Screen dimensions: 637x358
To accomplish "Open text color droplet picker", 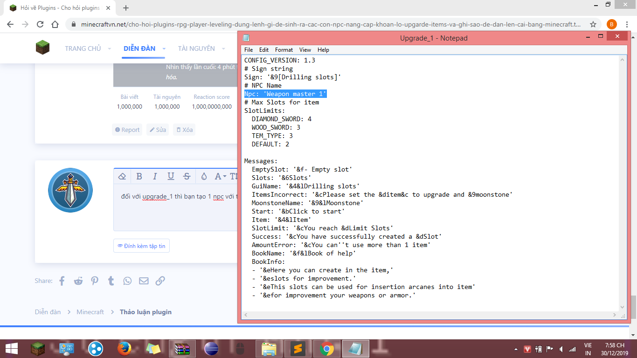I will [204, 176].
